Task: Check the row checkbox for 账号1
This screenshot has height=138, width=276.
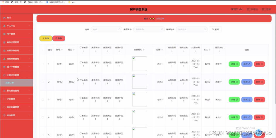Action: pos(43,64)
